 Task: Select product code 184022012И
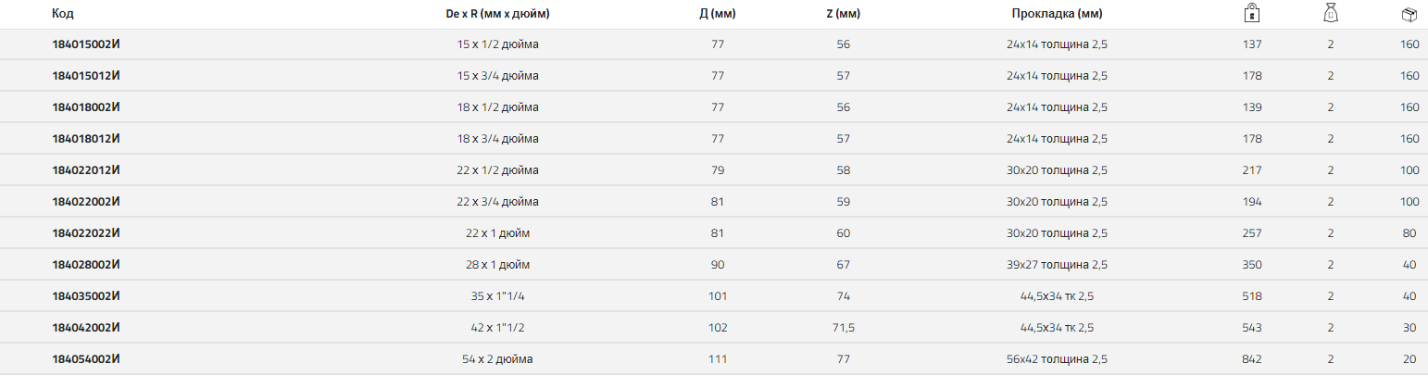point(86,169)
